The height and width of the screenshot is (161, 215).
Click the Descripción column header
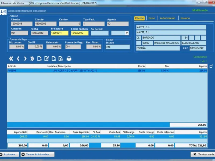[x=87, y=66]
